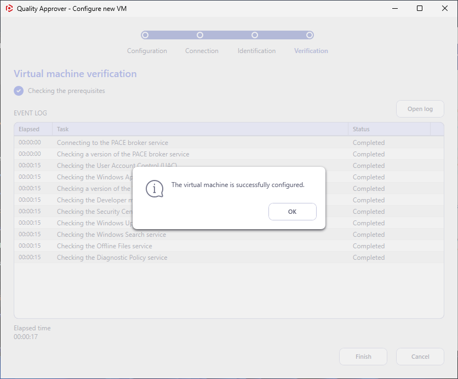Click the Configuration step circle marker

[x=145, y=35]
